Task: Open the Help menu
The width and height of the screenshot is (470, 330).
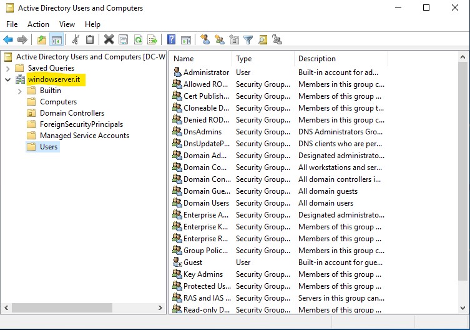Action: tap(92, 24)
